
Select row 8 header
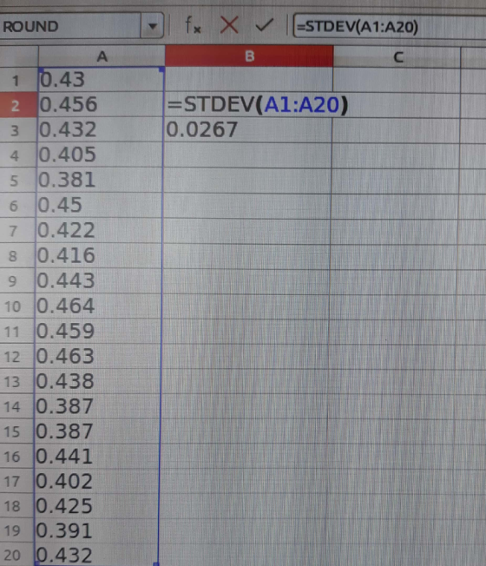[16, 256]
